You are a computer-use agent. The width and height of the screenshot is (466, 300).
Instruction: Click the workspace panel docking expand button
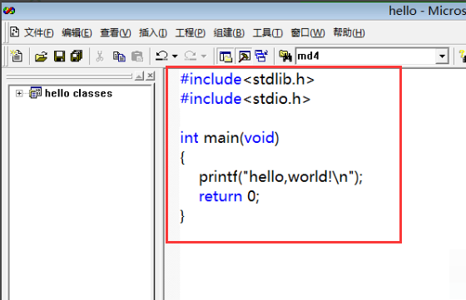(139, 76)
